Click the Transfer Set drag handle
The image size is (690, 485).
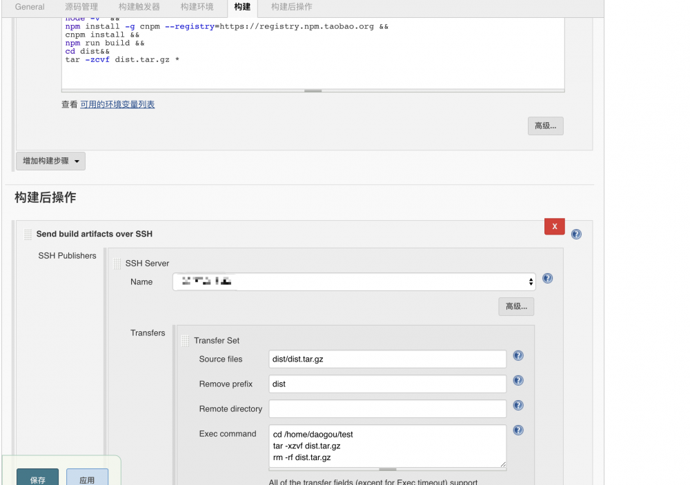click(185, 339)
